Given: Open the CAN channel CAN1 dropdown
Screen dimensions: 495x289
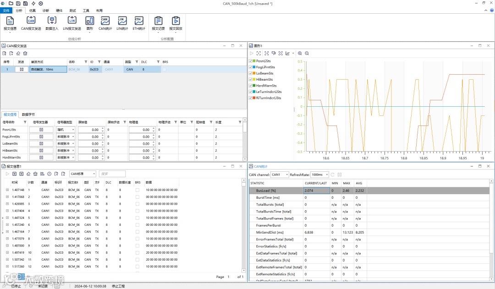Looking at the screenshot, I should (x=280, y=174).
